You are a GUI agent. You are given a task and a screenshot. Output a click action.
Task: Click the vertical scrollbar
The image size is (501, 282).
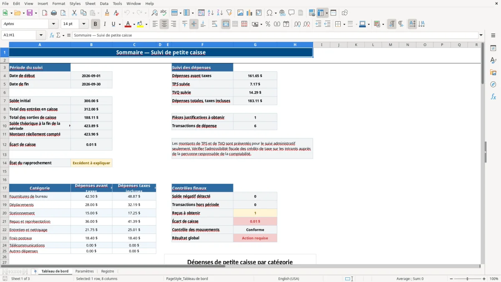pos(483,153)
